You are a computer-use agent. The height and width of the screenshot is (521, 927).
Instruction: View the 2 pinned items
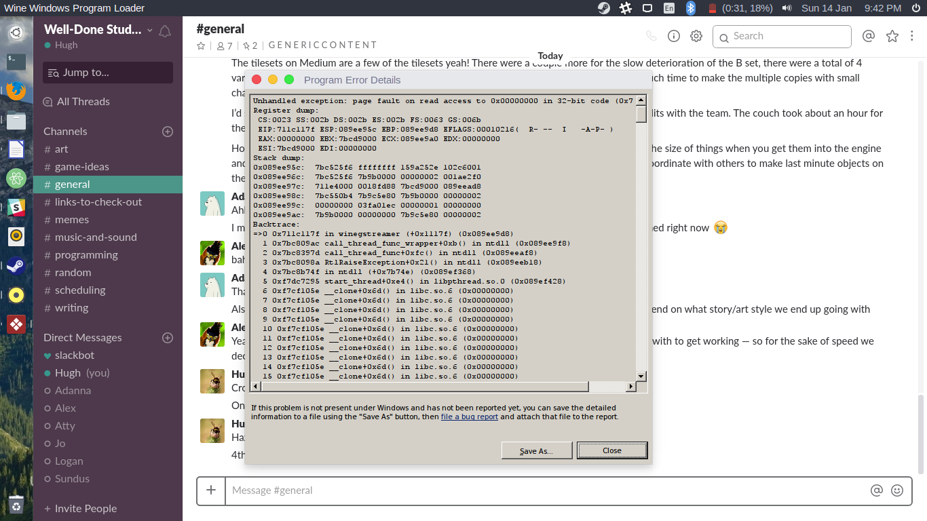(x=250, y=45)
